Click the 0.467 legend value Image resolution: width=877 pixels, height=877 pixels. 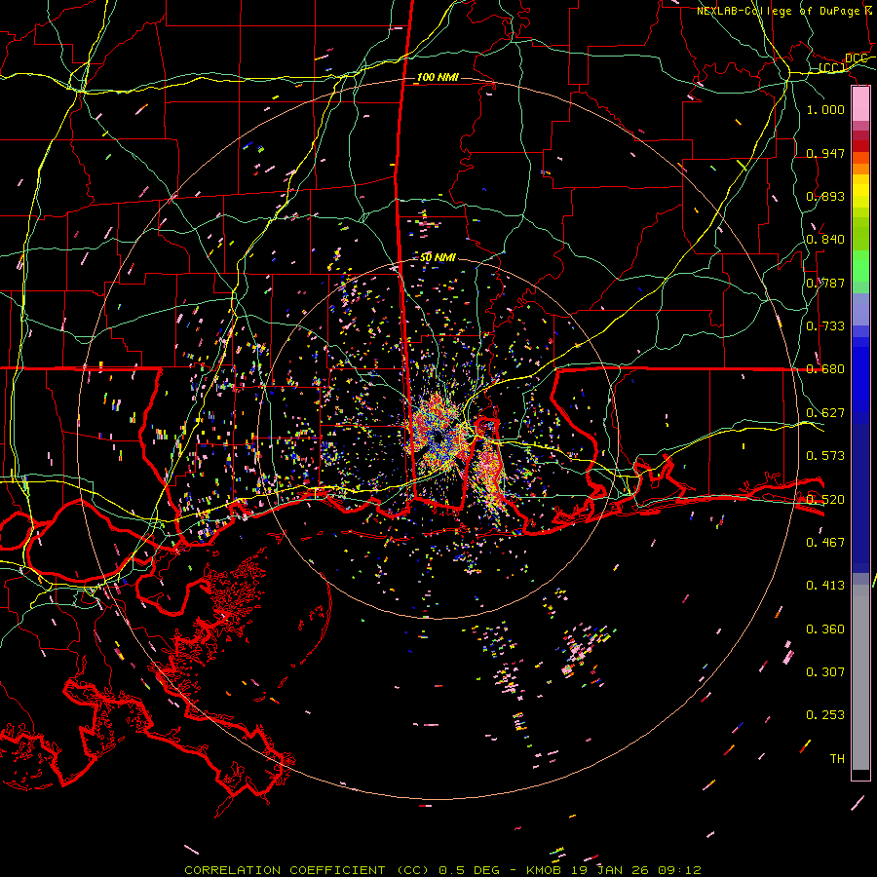tap(825, 543)
